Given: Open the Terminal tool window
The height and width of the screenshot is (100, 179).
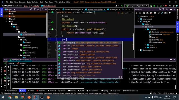Looking at the screenshot, I should pos(52,91).
